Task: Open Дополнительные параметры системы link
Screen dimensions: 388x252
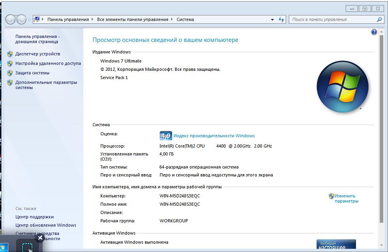Action: click(x=46, y=85)
